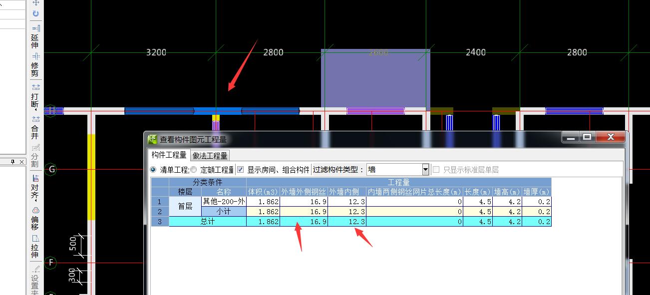650x295 pixels.
Task: Click the 外墙外侧钢丝 column header
Action: click(304, 192)
